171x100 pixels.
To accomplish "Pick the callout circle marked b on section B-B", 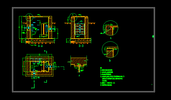I will click(x=73, y=17).
